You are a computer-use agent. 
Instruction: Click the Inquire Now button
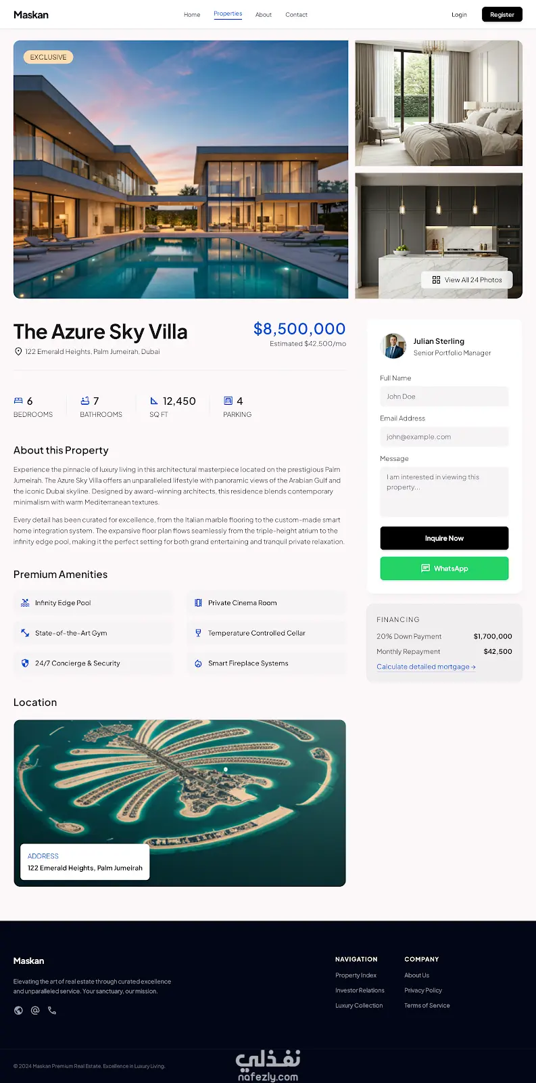(x=444, y=538)
